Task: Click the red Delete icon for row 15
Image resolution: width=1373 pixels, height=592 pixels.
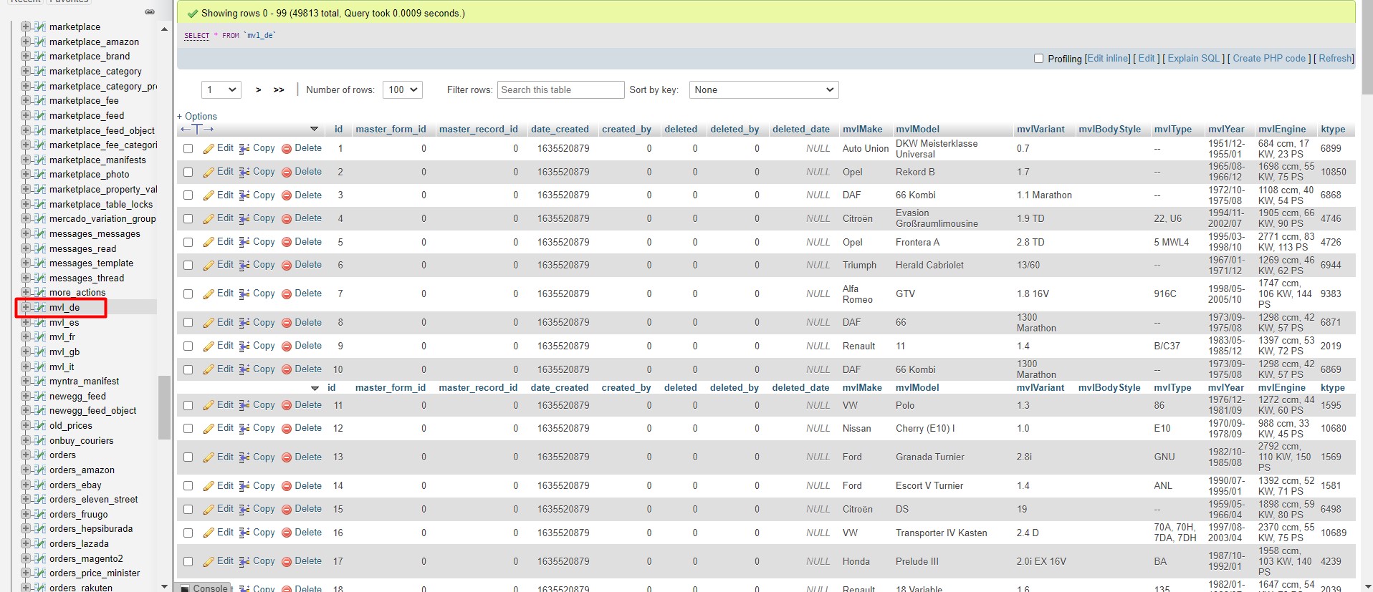Action: [287, 509]
